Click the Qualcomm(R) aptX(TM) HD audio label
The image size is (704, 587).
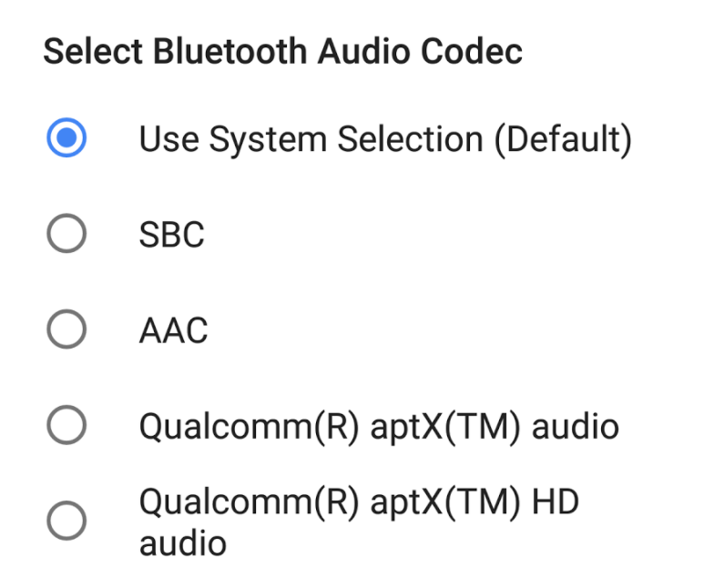click(359, 521)
